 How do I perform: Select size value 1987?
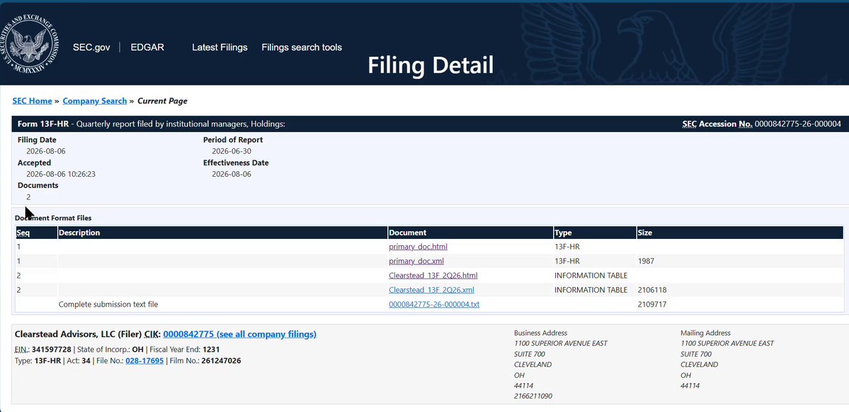coord(646,261)
